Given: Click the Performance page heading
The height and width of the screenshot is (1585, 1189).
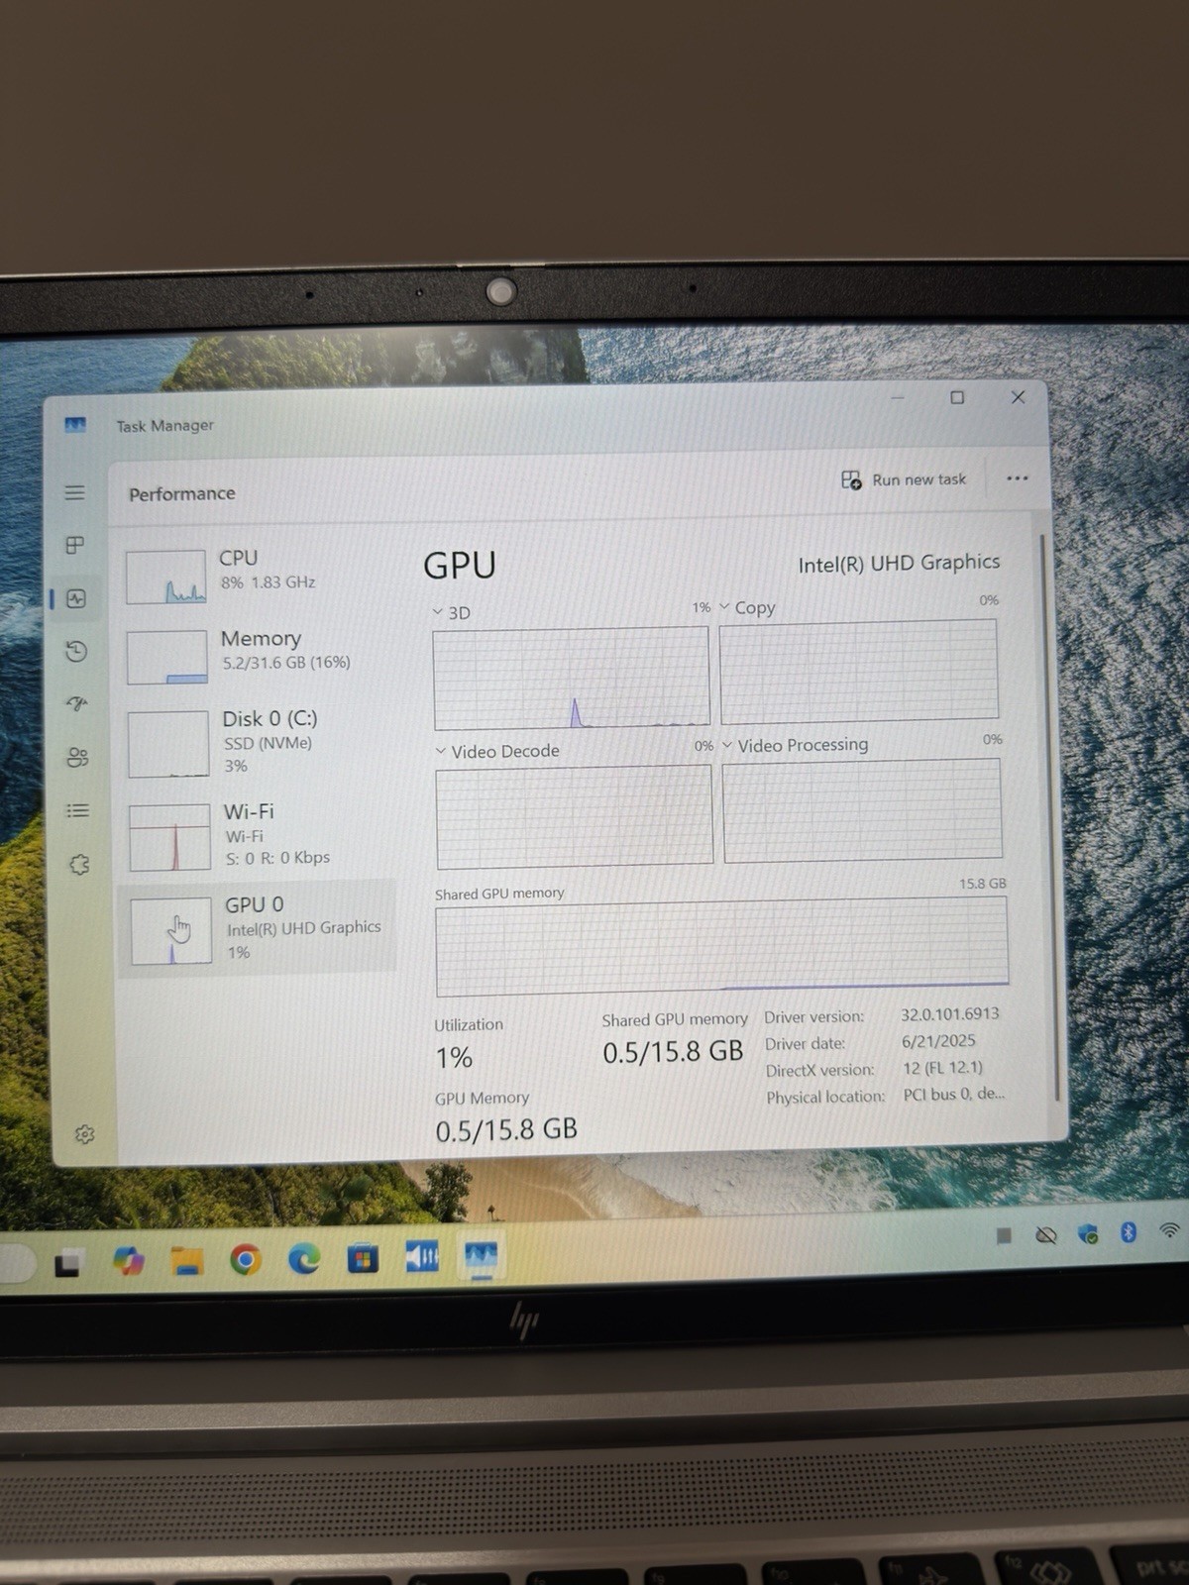Looking at the screenshot, I should [182, 493].
